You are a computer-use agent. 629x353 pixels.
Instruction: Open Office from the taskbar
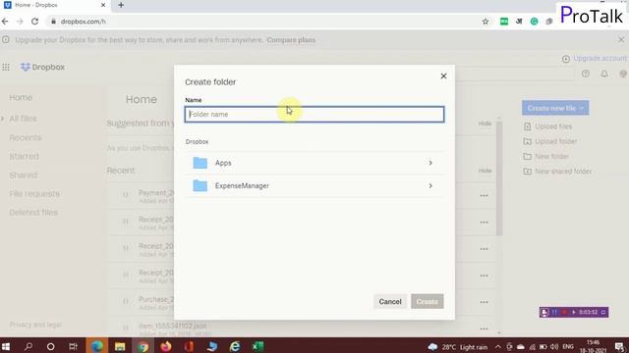[x=189, y=346]
